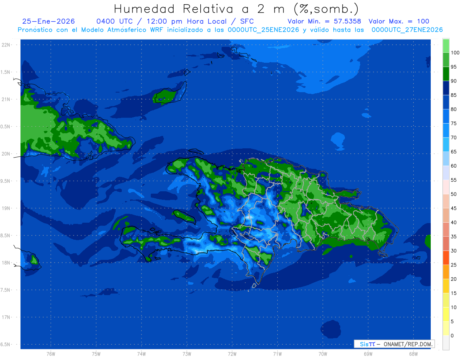Click the 65–70 light blue legend swatch
Screen dimensions: 464x359
pyautogui.click(x=446, y=144)
